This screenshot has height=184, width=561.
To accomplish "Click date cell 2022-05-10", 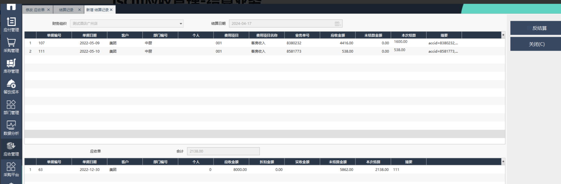I will 89,51.
